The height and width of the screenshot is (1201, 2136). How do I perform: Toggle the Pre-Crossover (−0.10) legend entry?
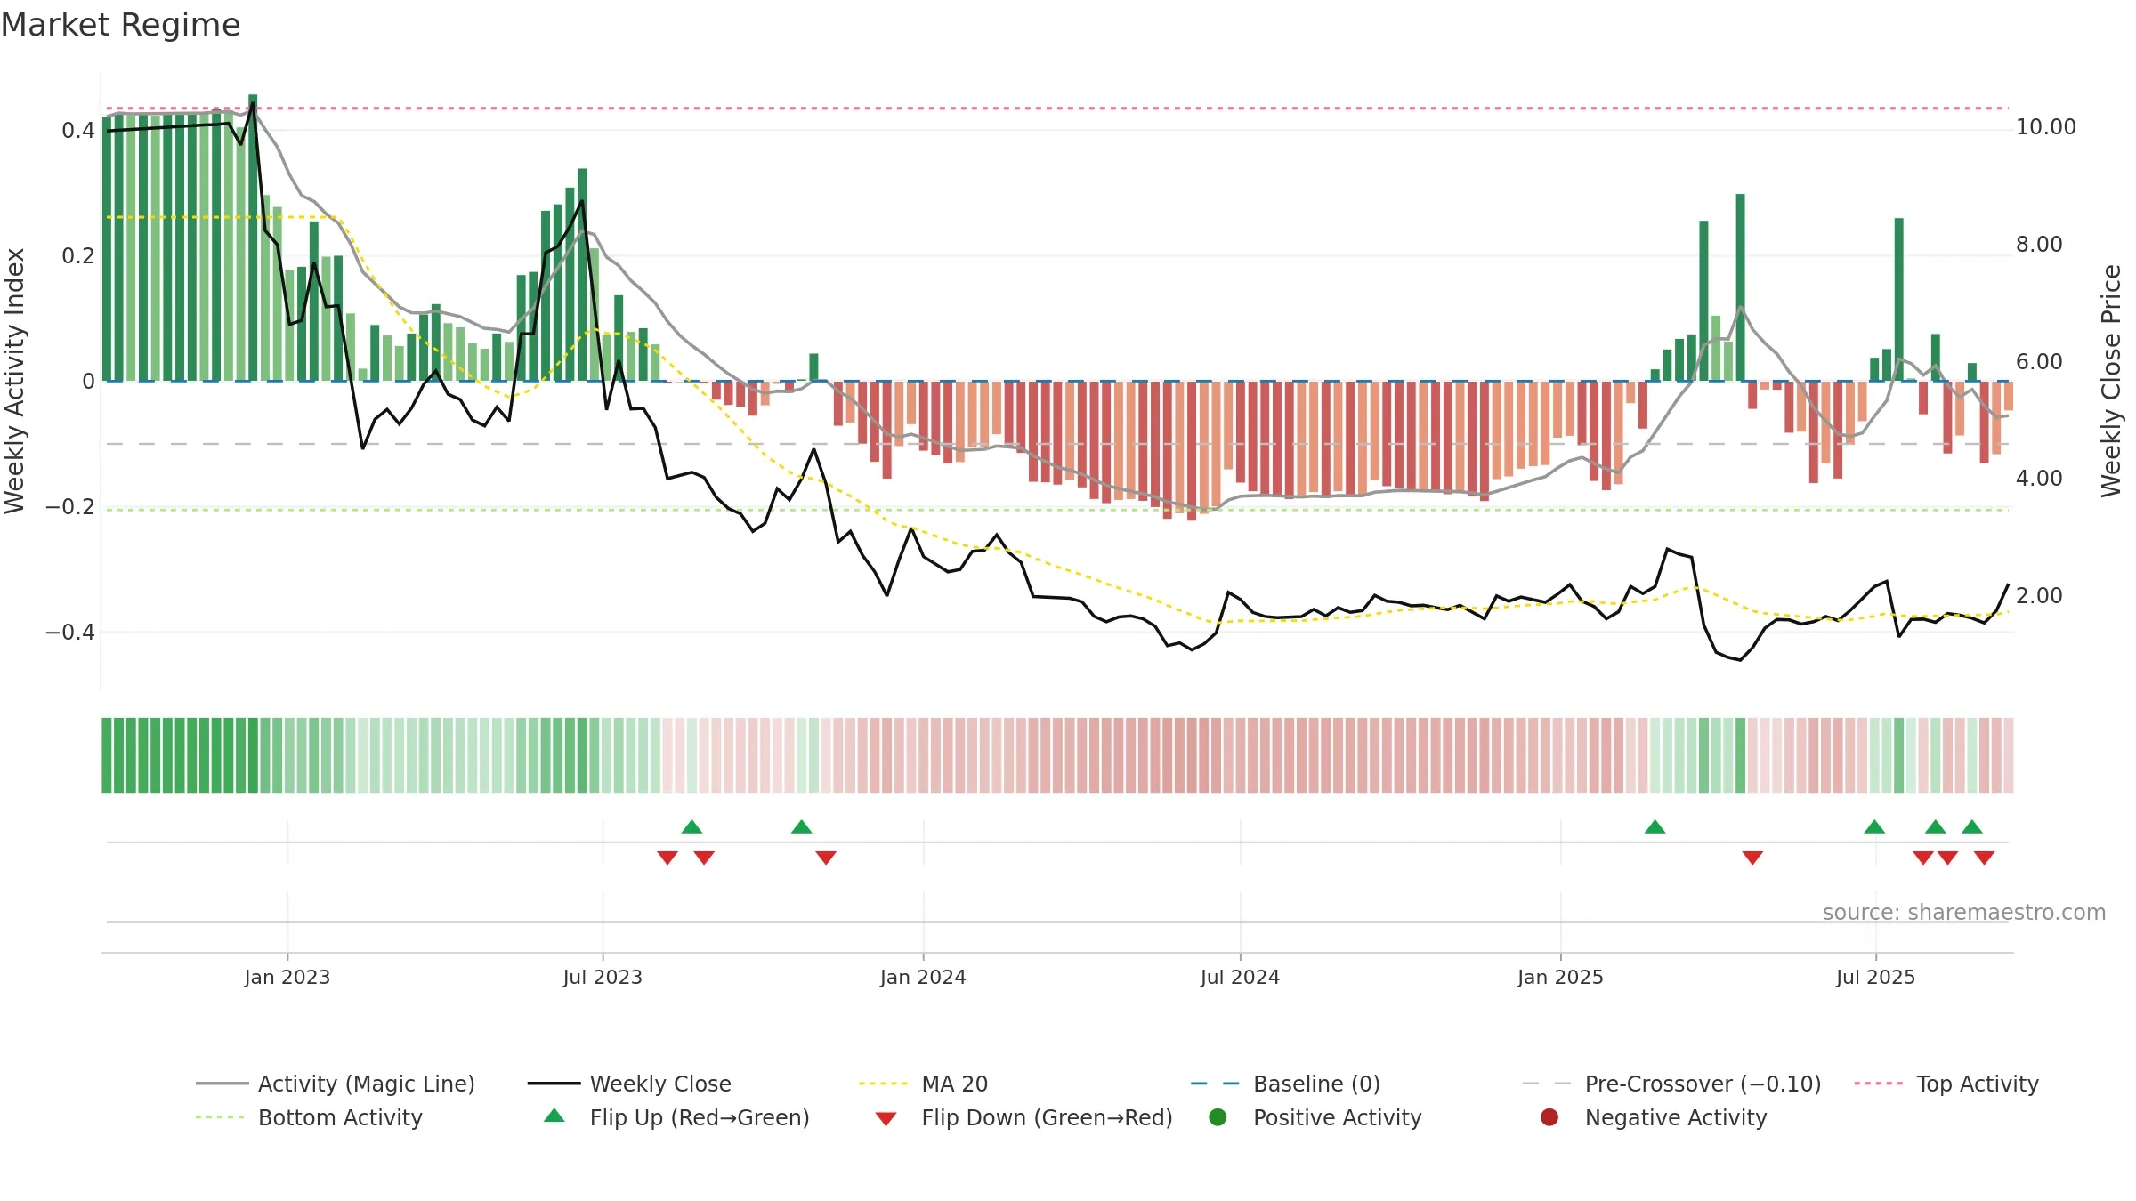(1672, 1084)
